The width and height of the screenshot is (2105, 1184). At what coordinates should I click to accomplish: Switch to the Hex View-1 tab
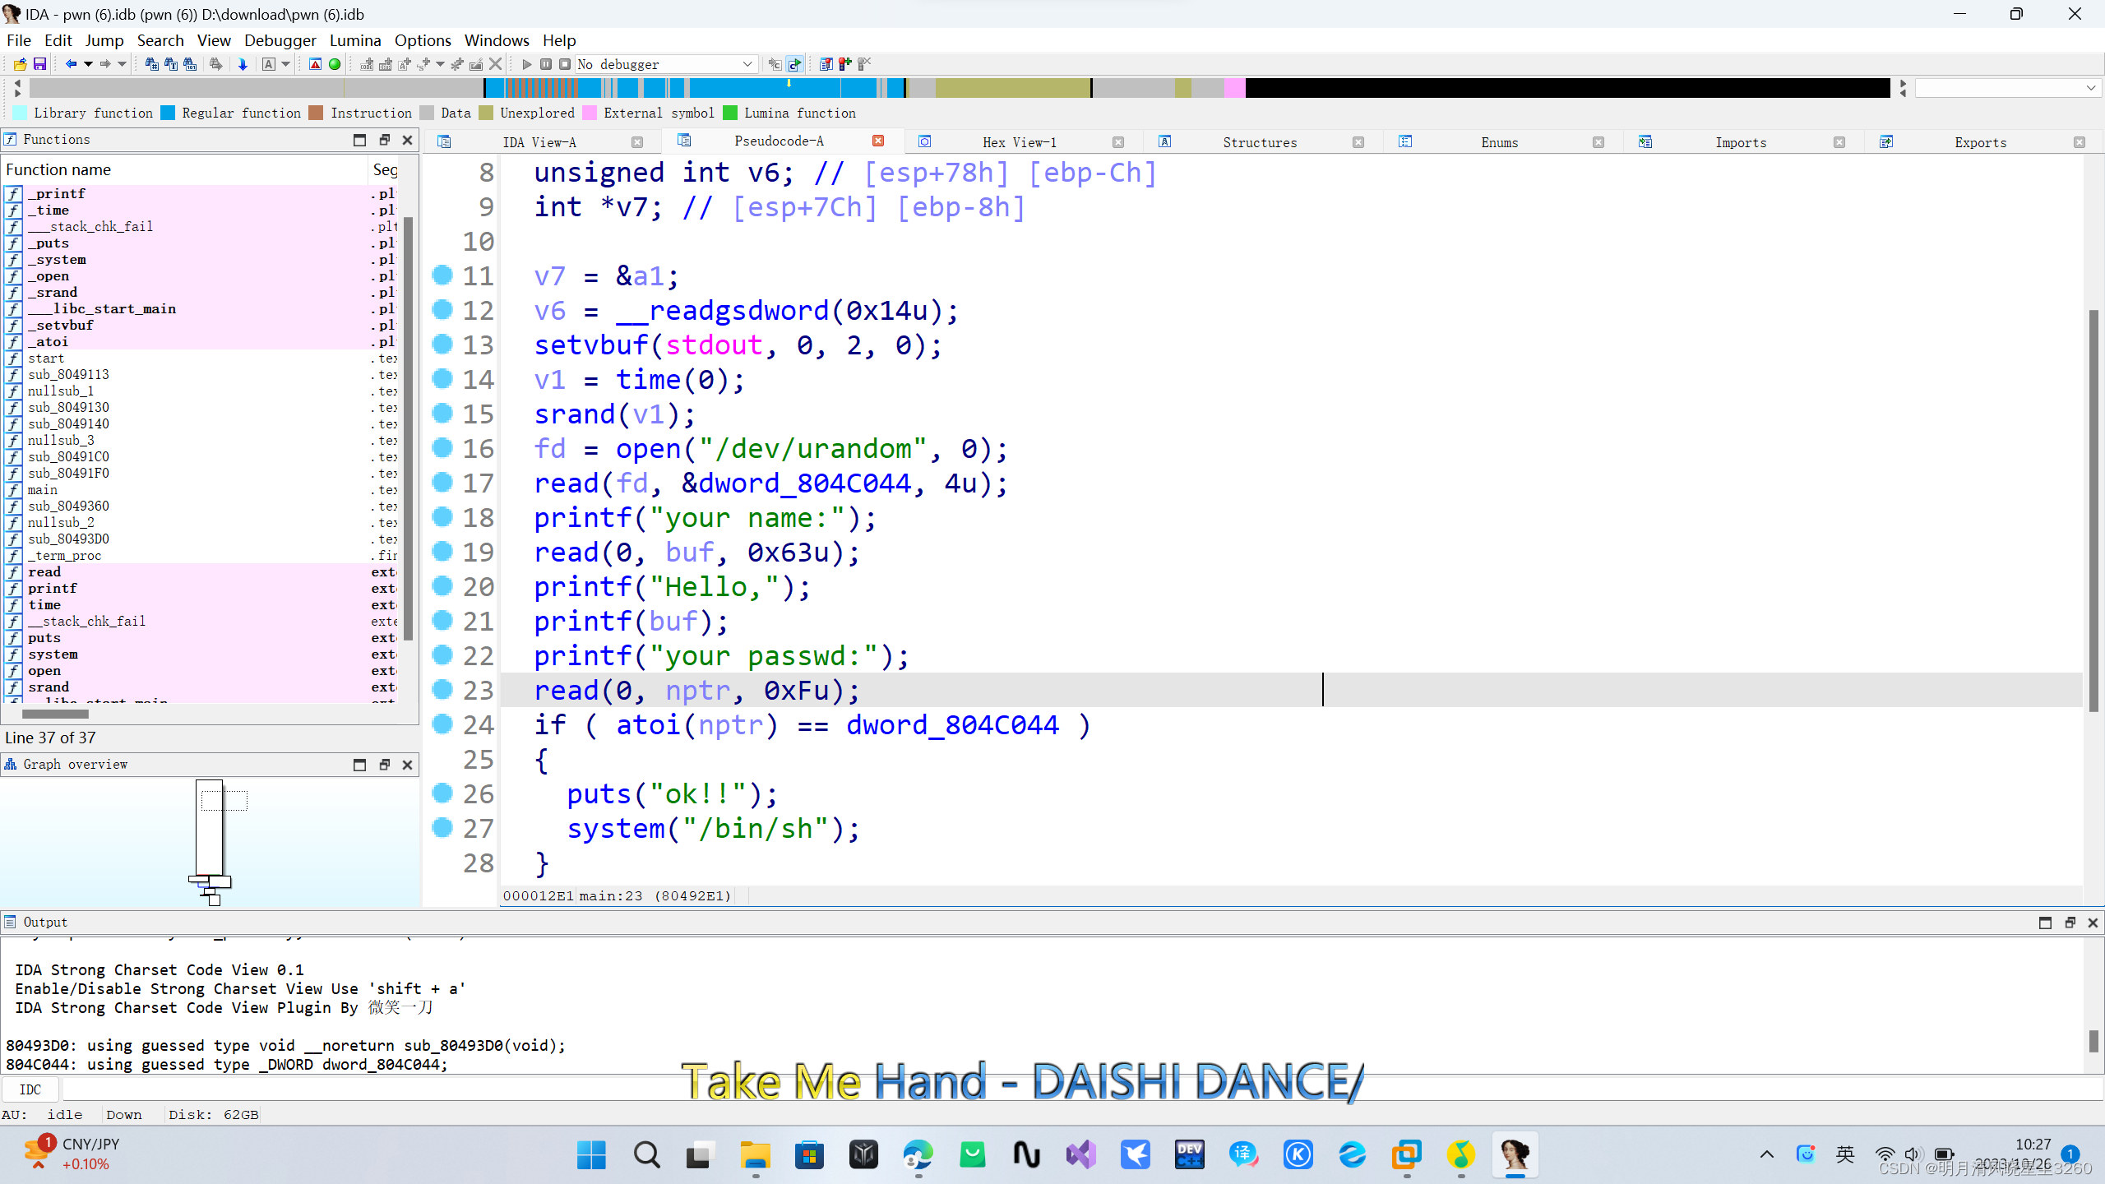(1019, 142)
